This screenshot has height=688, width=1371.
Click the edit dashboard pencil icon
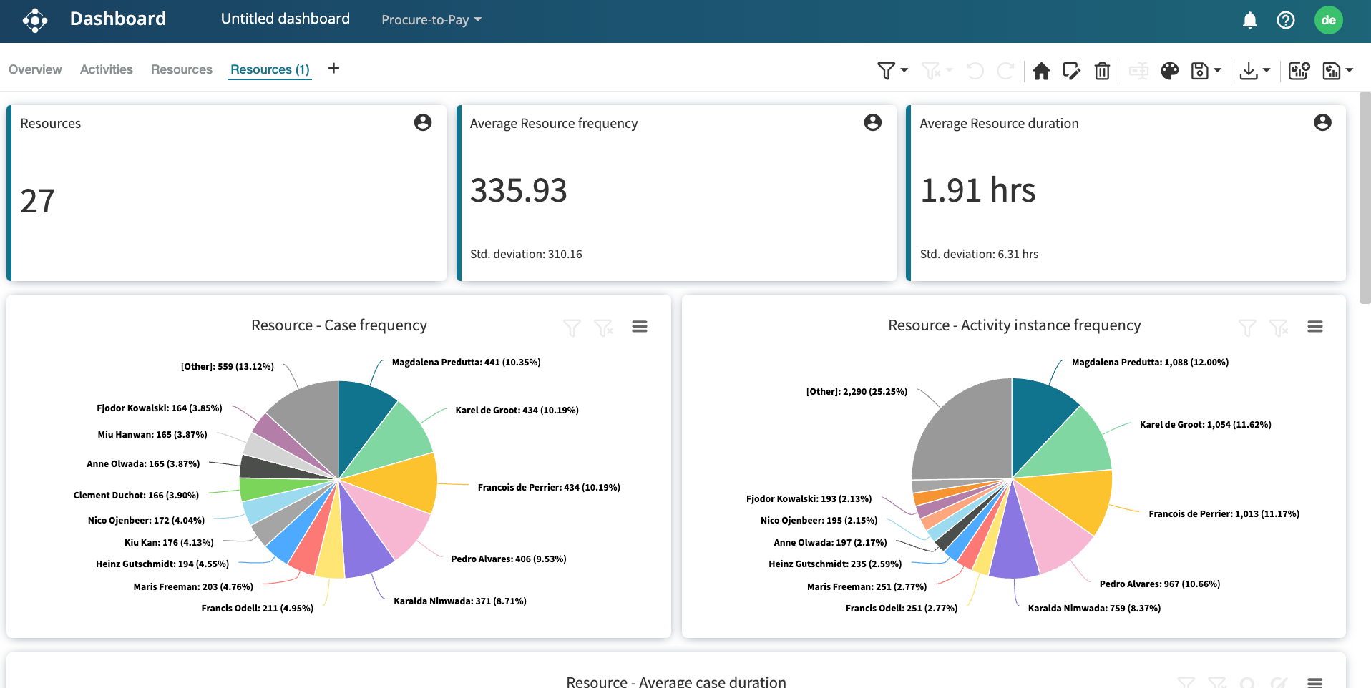point(1071,71)
